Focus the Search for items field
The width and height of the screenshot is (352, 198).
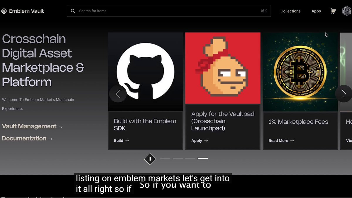pyautogui.click(x=169, y=11)
